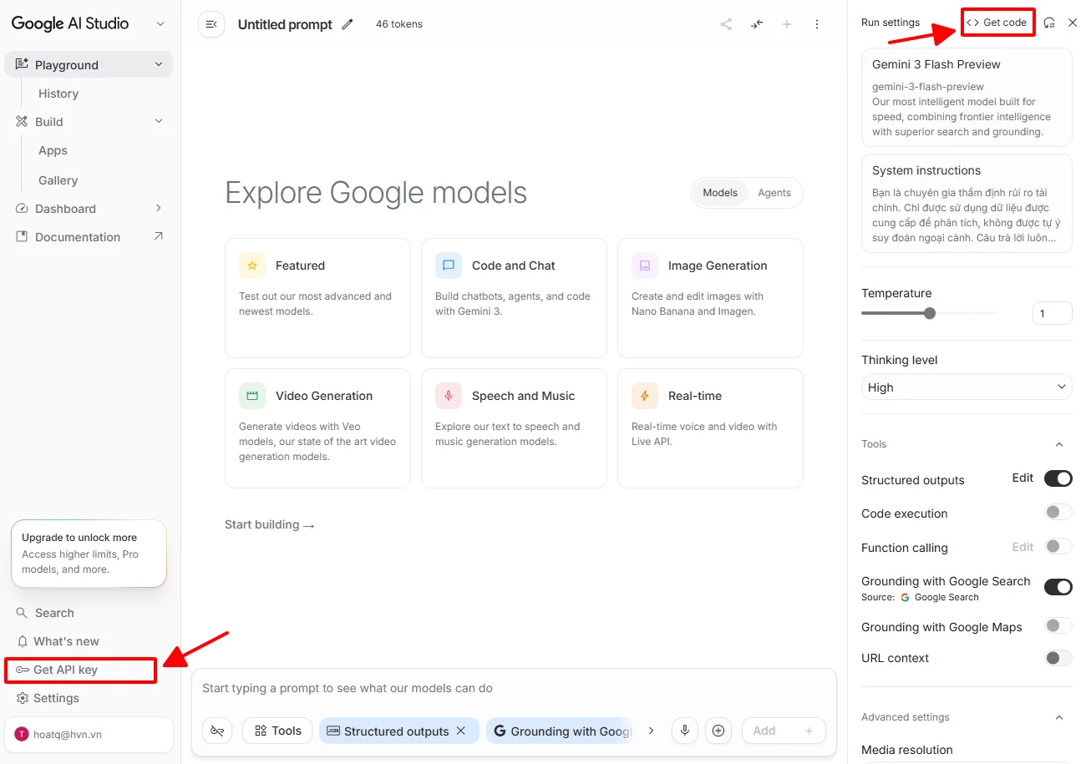Click the Featured star icon
The width and height of the screenshot is (1086, 764).
point(252,266)
